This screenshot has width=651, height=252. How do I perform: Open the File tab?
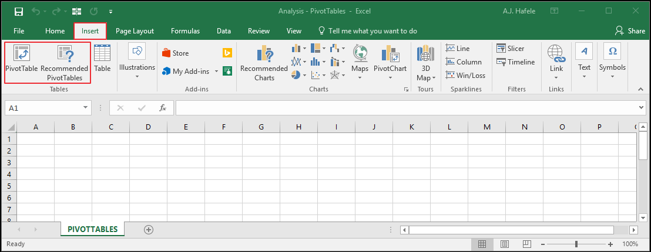[x=19, y=31]
